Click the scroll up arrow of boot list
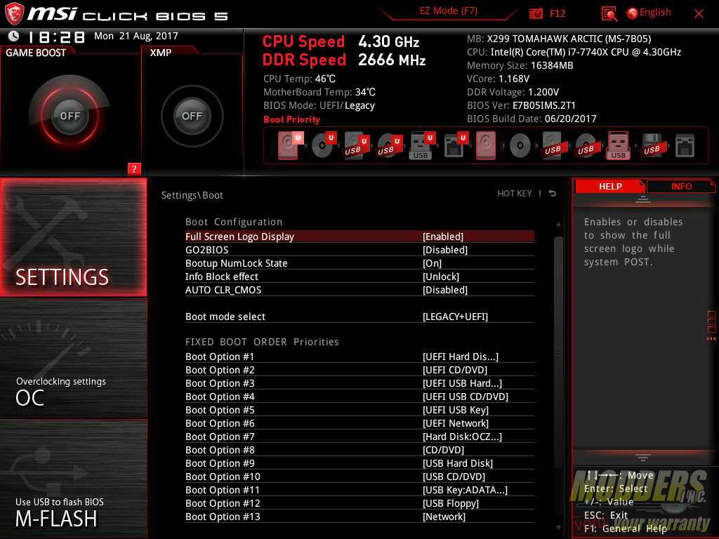The width and height of the screenshot is (719, 539). tap(558, 224)
